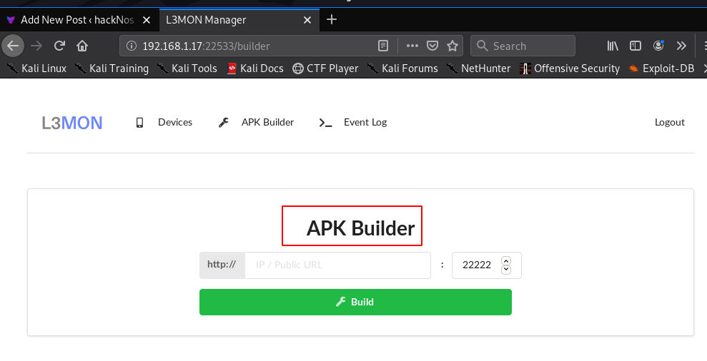Viewport: 707px width, 361px height.
Task: Click the green Build button
Action: click(356, 302)
